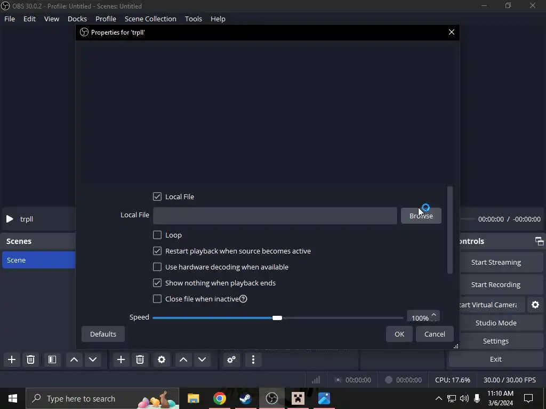
Task: Open Google Chrome from taskbar
Action: [x=219, y=398]
